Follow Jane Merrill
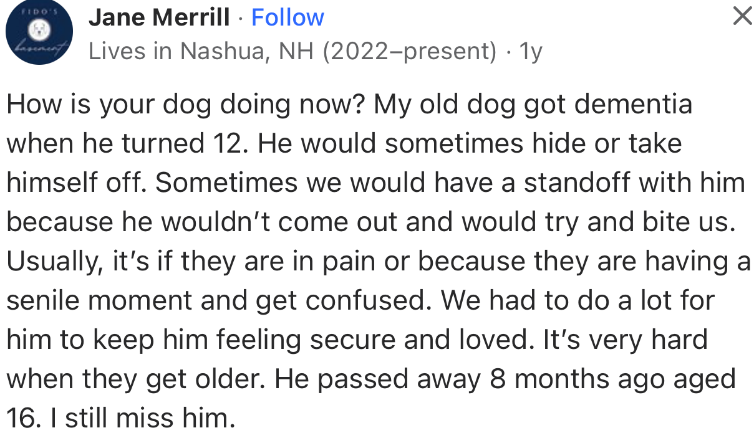This screenshot has height=438, width=754. (x=288, y=17)
